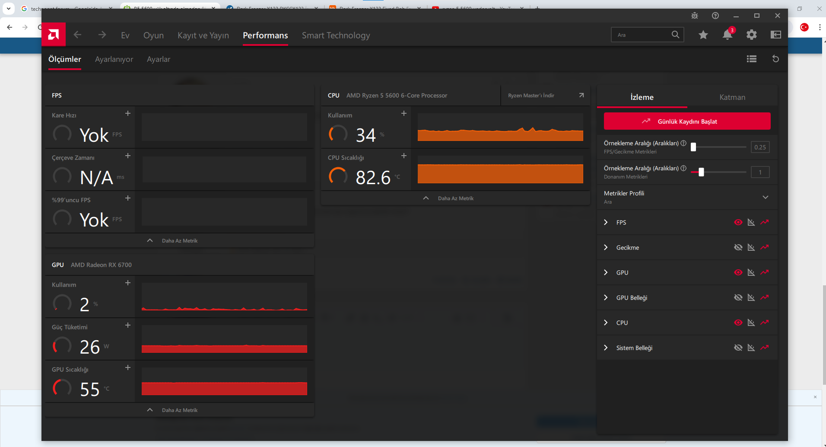
Task: Add CPU Kullanım metric with plus icon
Action: [x=404, y=113]
